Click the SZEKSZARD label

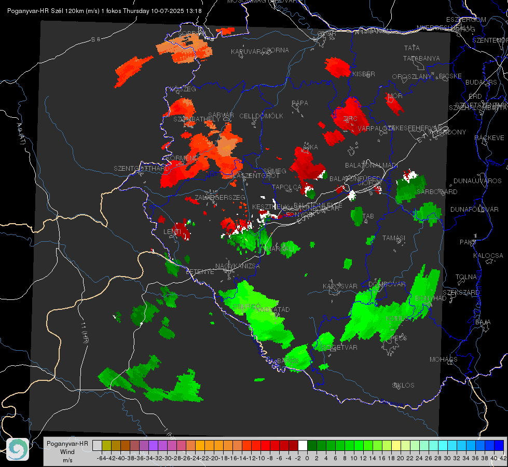[461, 293]
